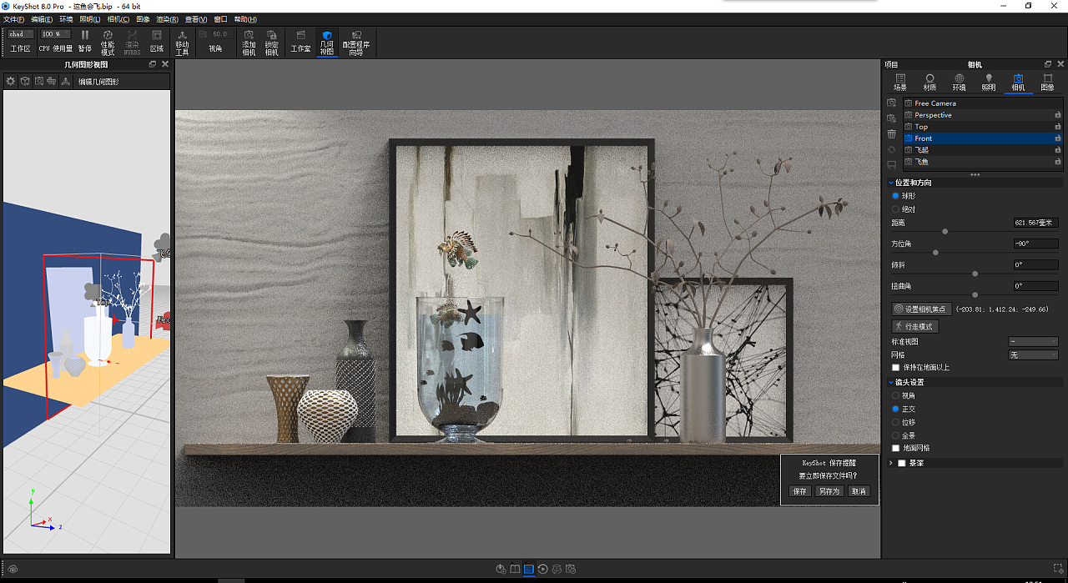Select the Absolute (绝对) radio button
The height and width of the screenshot is (583, 1068).
(x=896, y=209)
